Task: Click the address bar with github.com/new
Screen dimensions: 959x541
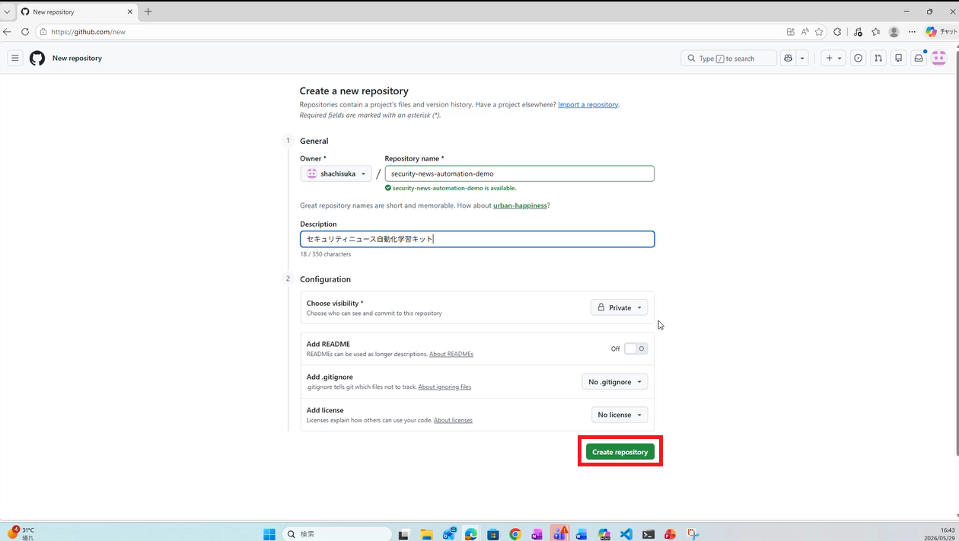Action: click(x=411, y=32)
